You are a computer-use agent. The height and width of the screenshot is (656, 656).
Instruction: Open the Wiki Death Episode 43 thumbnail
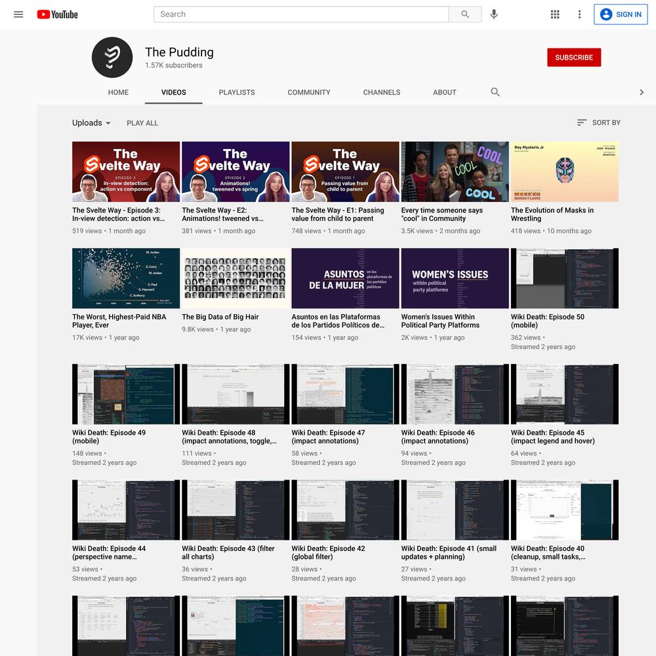click(x=236, y=510)
